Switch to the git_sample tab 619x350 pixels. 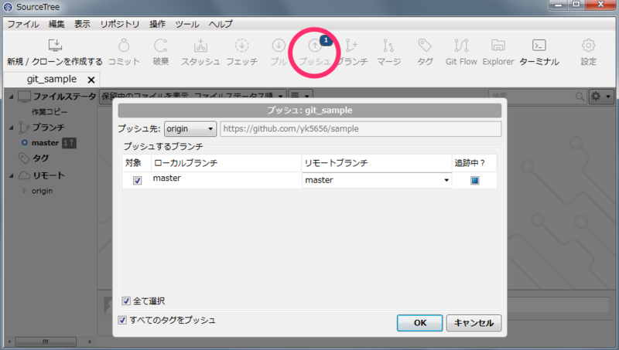(x=52, y=80)
